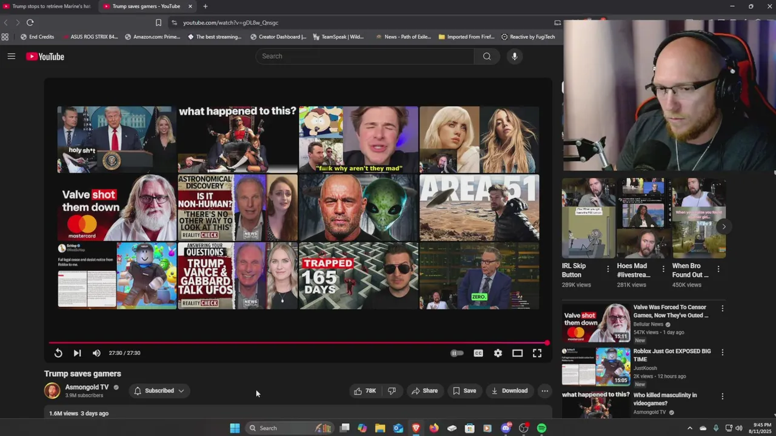Enter full screen mode

tap(537, 353)
